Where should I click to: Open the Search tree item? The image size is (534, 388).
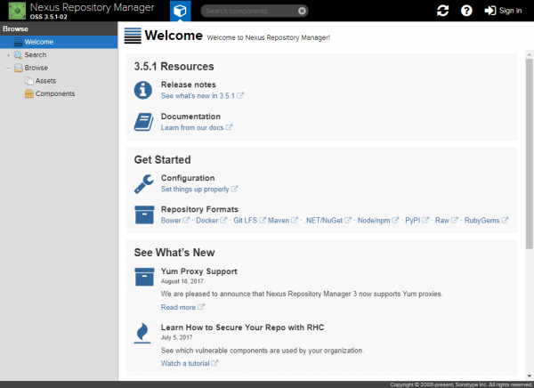[36, 55]
